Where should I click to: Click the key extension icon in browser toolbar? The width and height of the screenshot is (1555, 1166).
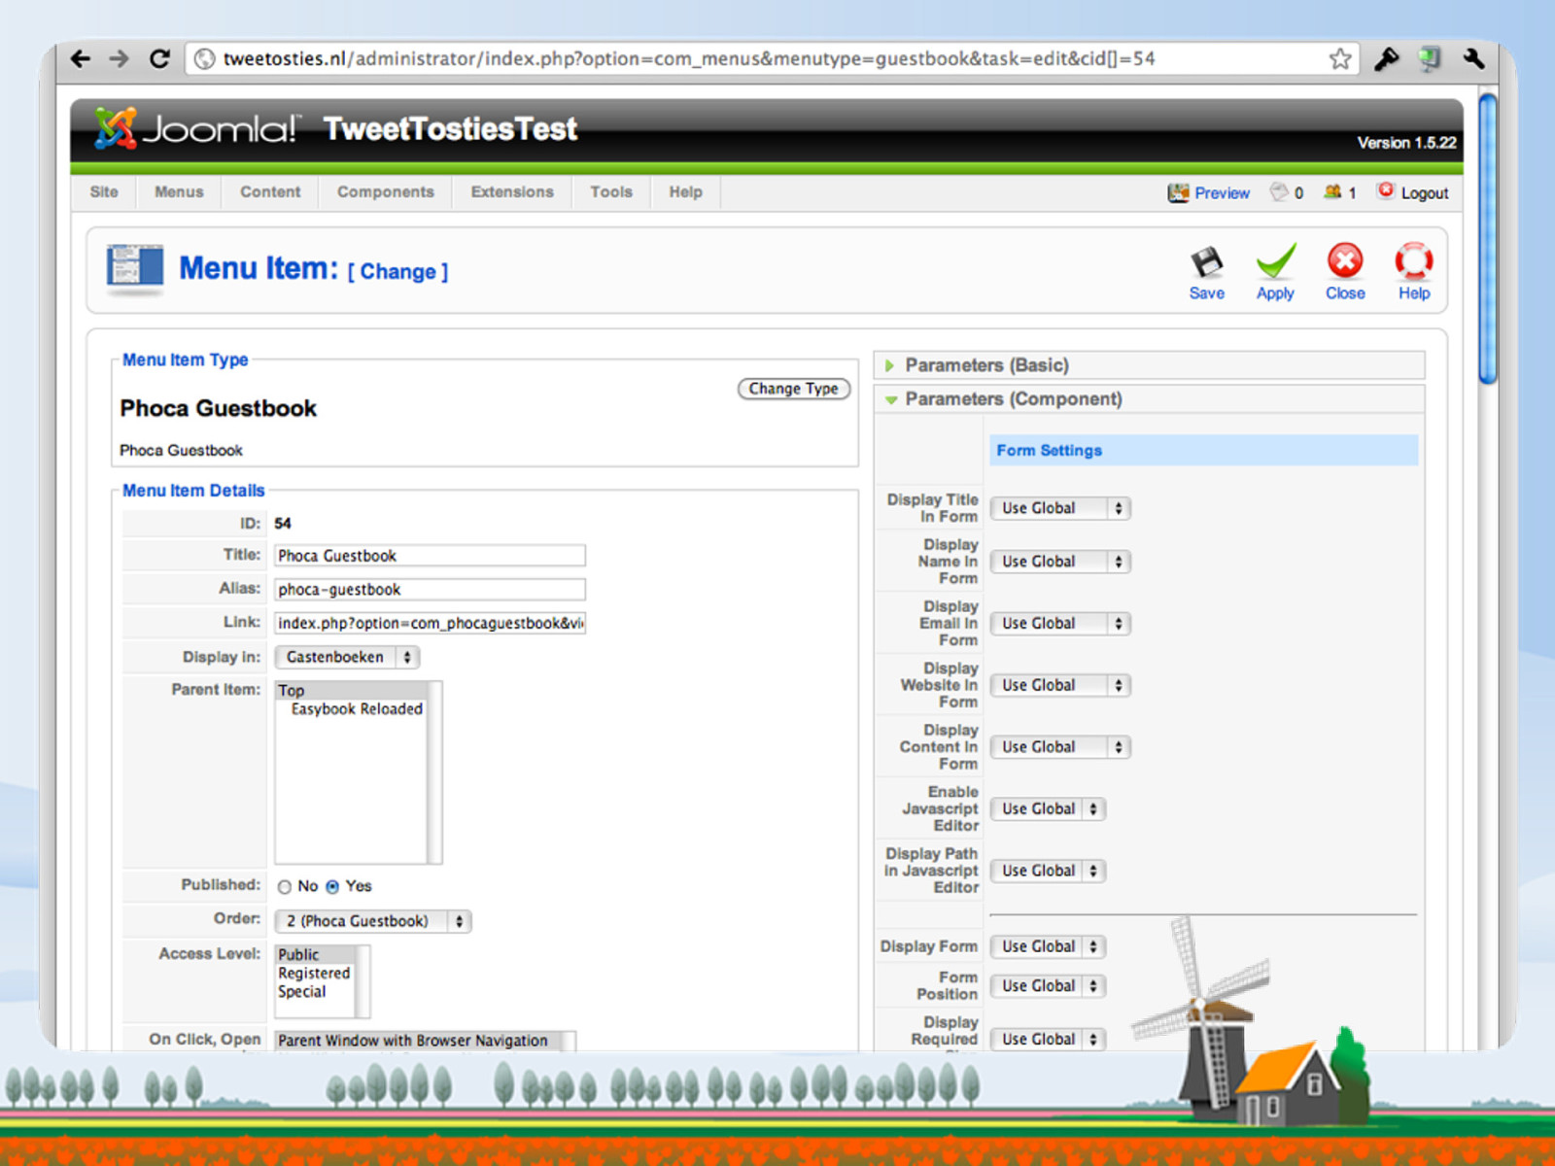click(1386, 58)
